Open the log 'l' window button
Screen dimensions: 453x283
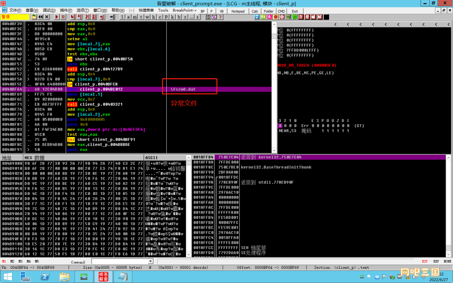[x=122, y=17]
